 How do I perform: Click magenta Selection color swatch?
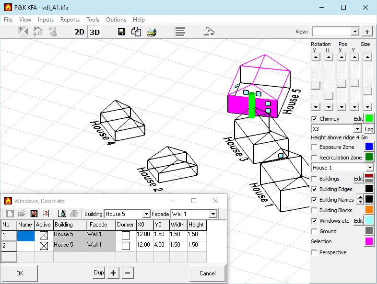pyautogui.click(x=369, y=241)
